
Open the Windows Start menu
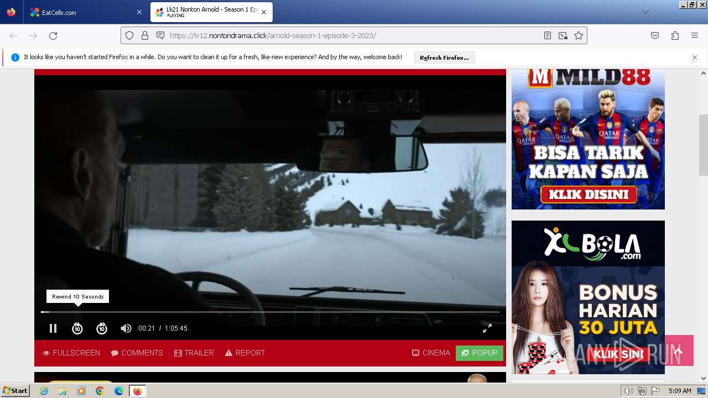point(15,391)
